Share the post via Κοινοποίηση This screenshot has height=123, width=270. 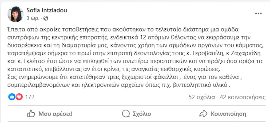[223, 114]
